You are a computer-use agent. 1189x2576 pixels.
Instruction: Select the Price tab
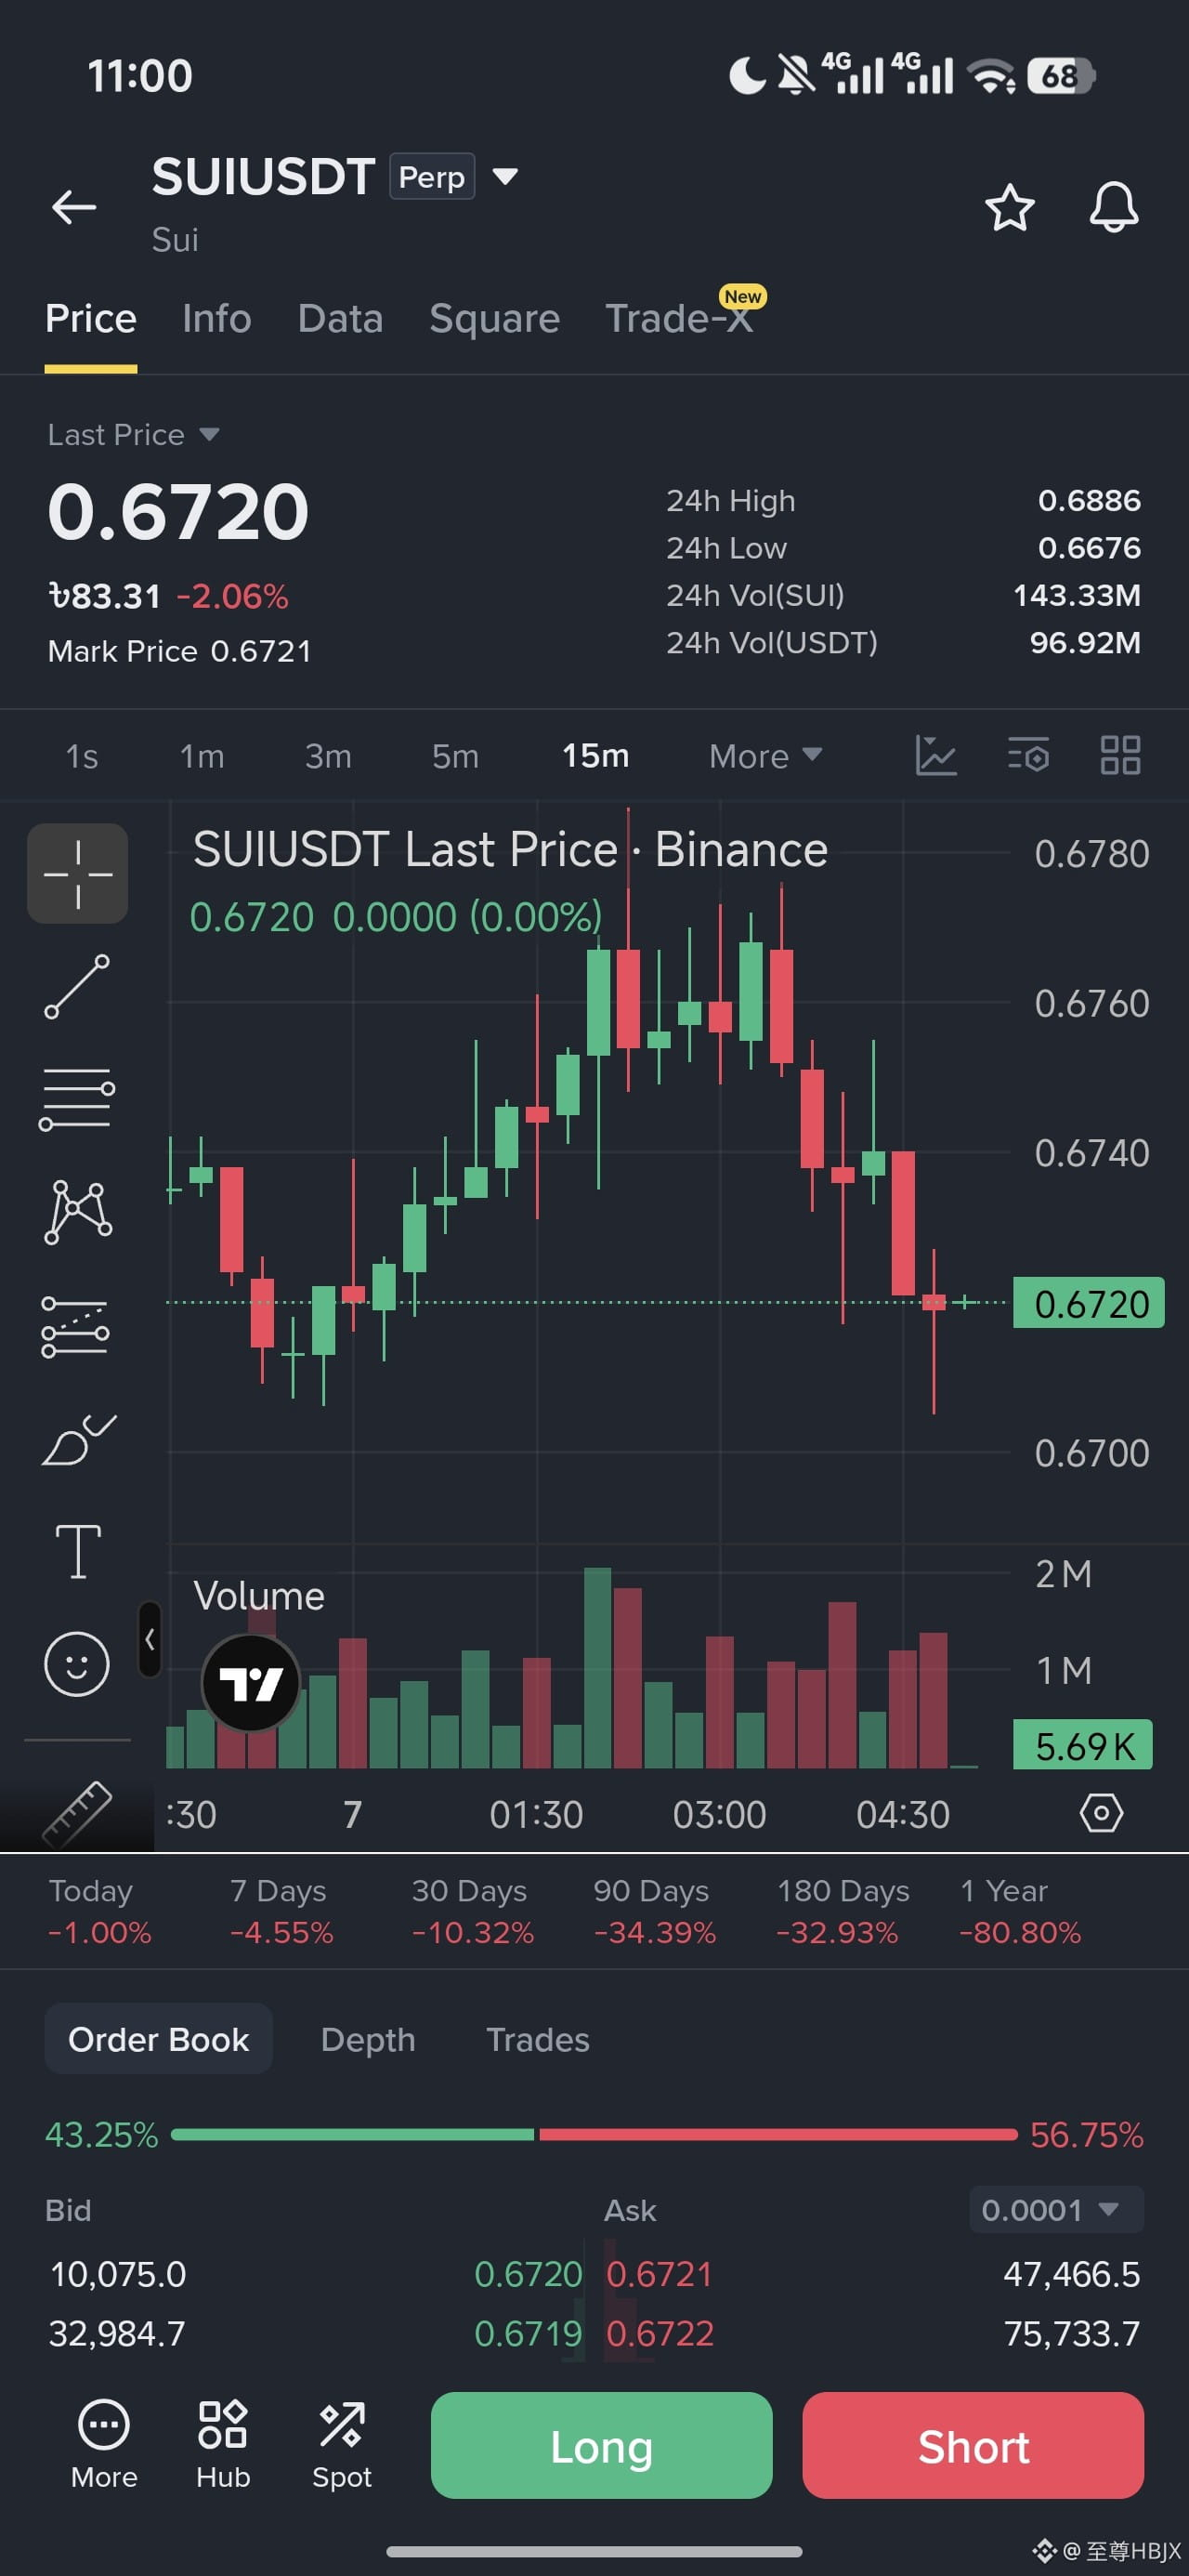pos(91,318)
